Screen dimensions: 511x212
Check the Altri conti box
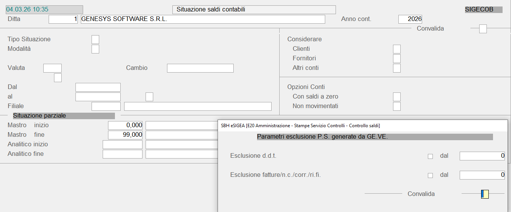tap(397, 68)
